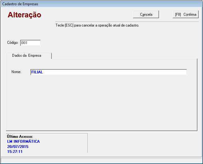The image size is (203, 164).
Task: Select the LM INFORMÁTICA user name text
Action: 23,141
